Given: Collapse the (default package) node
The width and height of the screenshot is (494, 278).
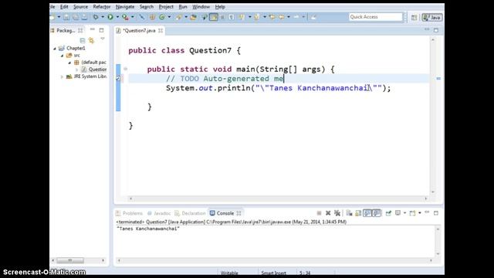Looking at the screenshot, I should (69, 63).
